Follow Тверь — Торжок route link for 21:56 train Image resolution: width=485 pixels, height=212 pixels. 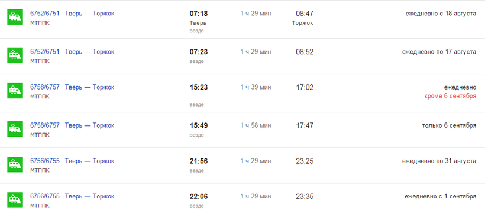89,161
